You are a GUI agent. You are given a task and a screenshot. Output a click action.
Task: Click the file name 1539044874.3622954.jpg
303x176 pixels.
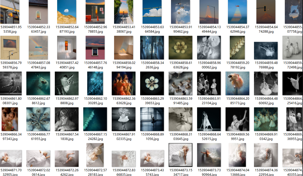(x=266, y=172)
